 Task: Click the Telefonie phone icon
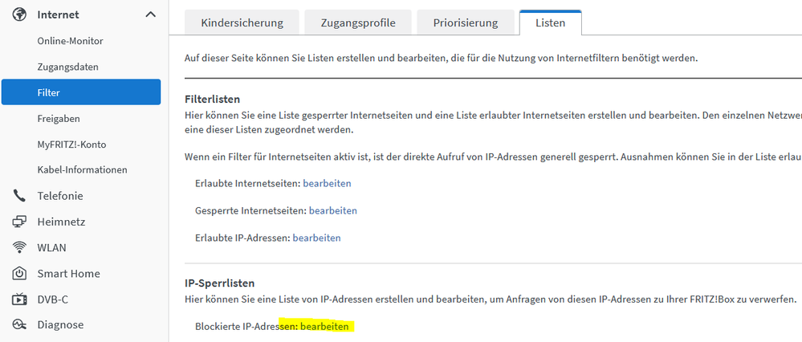(20, 196)
